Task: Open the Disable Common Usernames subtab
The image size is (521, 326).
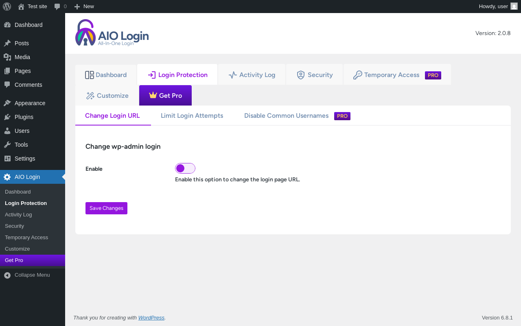Action: pyautogui.click(x=287, y=116)
